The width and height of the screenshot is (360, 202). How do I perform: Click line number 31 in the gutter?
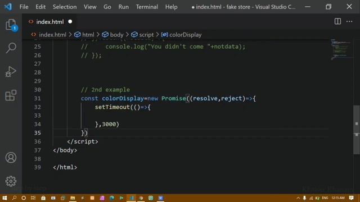pos(38,99)
